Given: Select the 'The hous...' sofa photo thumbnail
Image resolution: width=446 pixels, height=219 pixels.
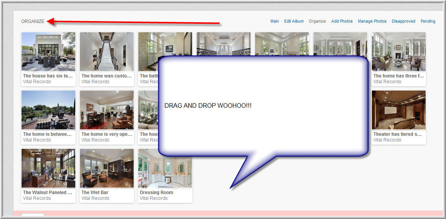Looking at the screenshot, I should click(149, 110).
